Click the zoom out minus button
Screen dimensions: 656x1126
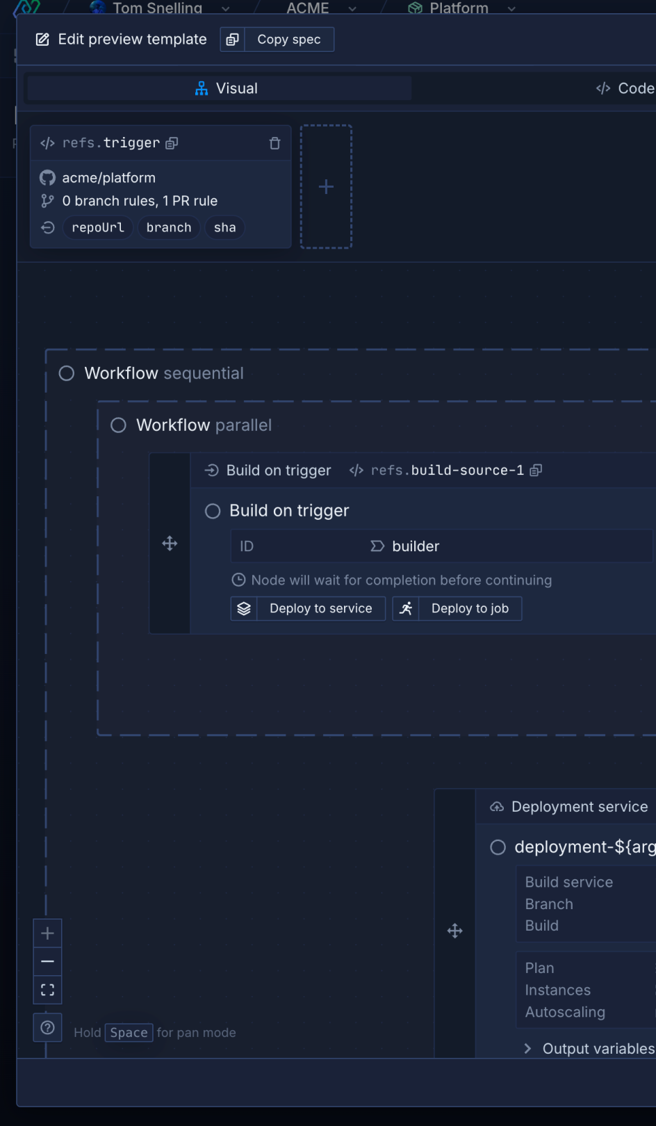[47, 962]
